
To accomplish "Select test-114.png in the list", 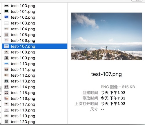I will pyautogui.click(x=35, y=87).
